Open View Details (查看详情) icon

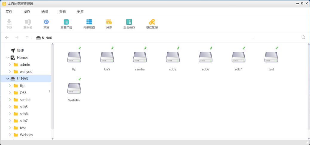click(x=66, y=22)
